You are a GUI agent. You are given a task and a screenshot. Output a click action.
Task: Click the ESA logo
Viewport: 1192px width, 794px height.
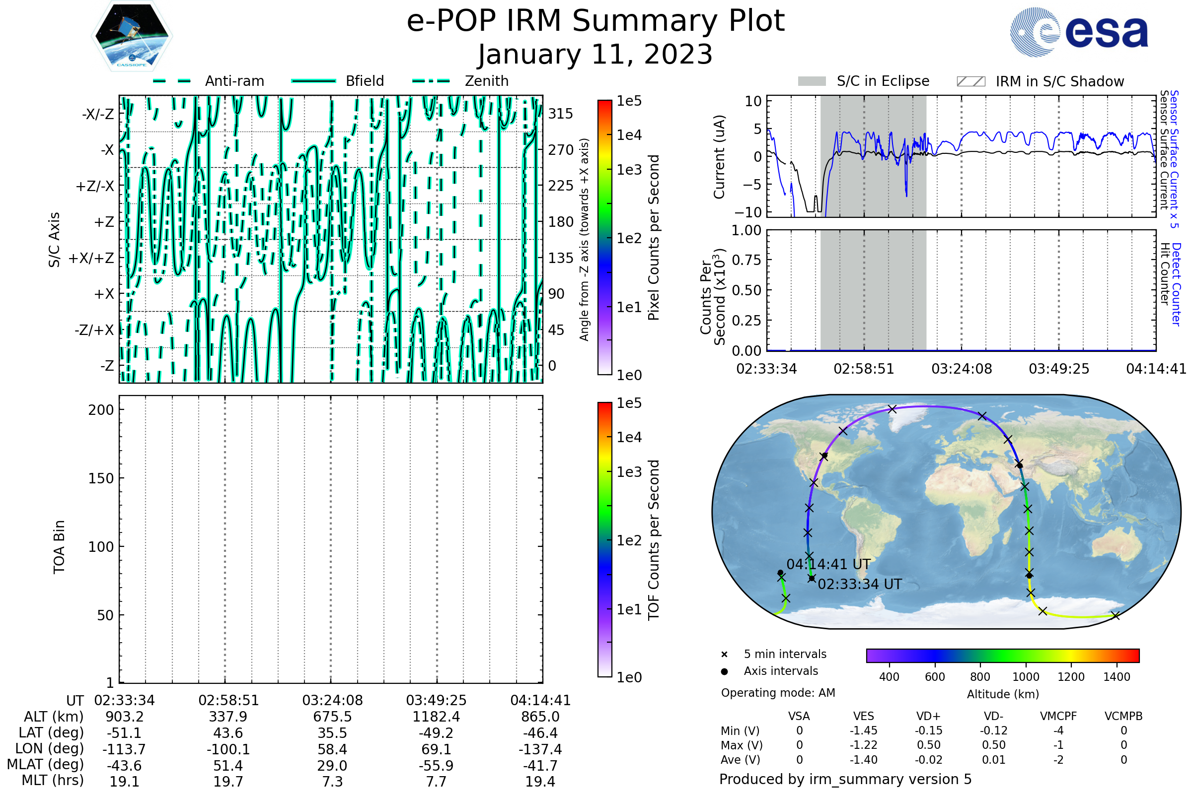(x=1078, y=32)
